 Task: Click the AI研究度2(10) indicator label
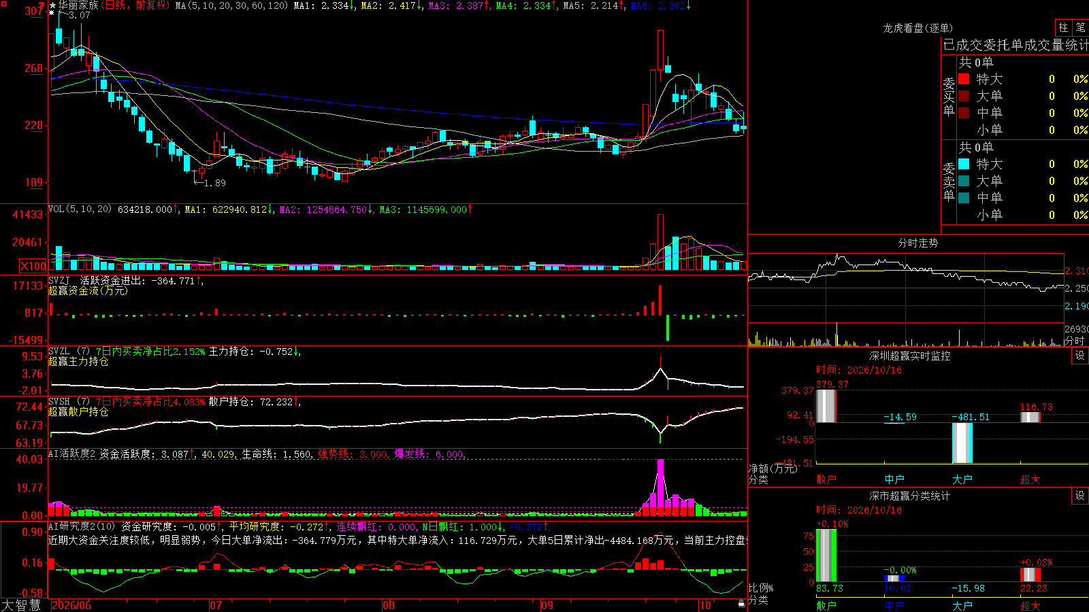pos(82,526)
